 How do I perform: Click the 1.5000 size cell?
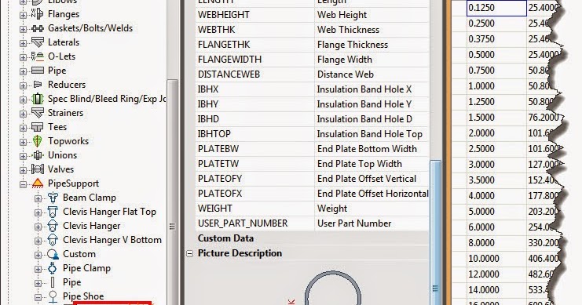[x=496, y=118]
